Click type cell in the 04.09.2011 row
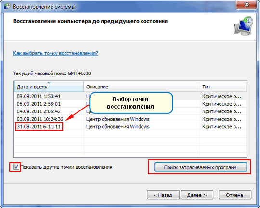 coord(221,111)
